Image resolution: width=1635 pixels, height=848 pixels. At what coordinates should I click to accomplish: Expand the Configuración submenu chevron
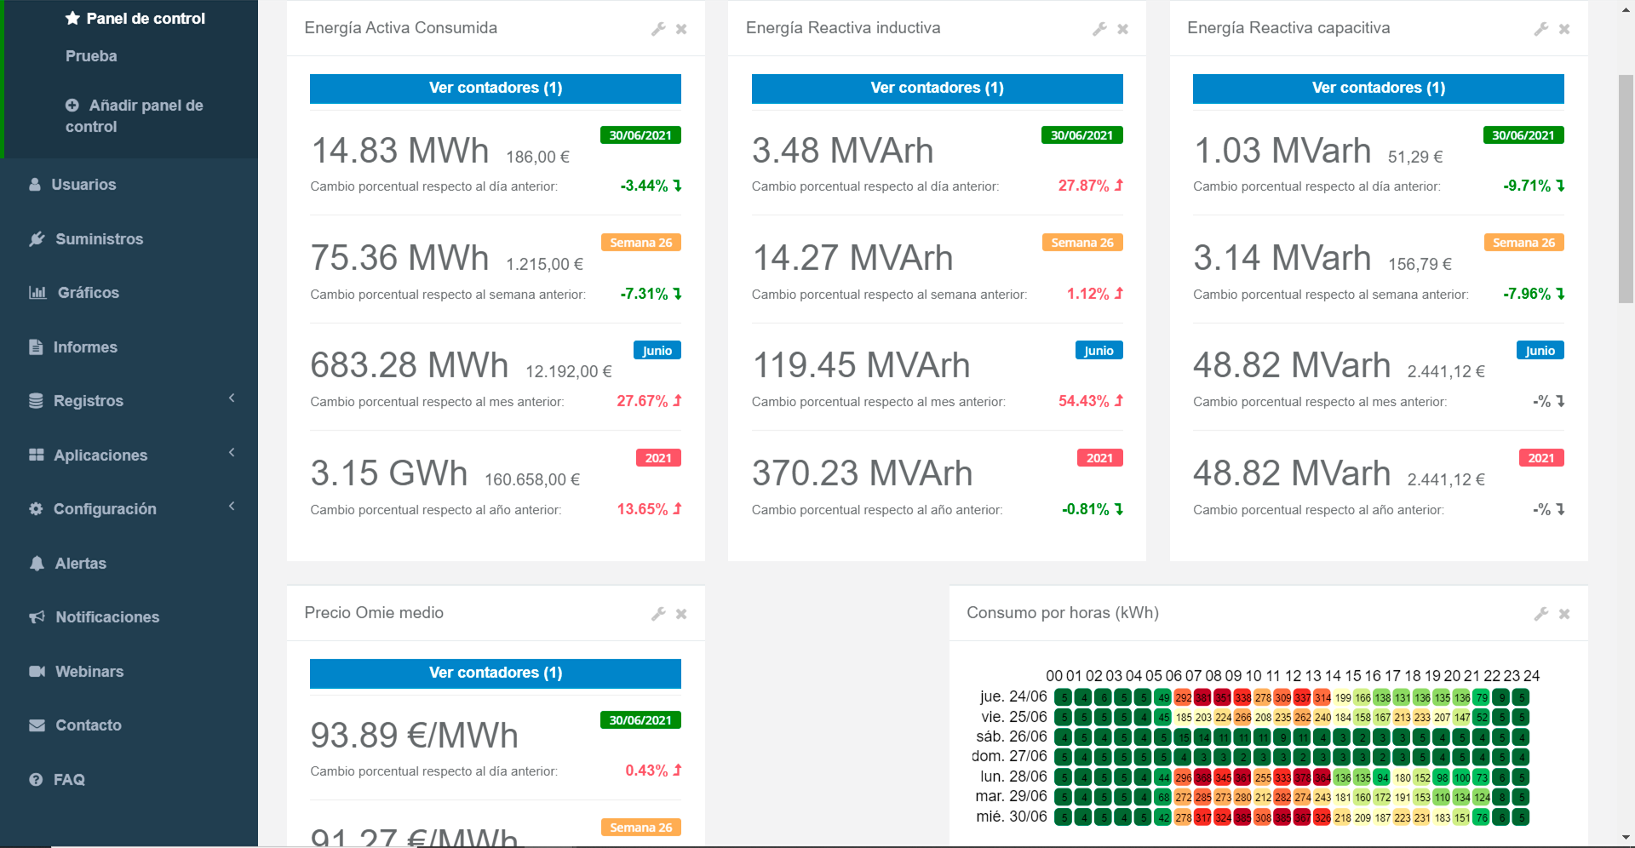[232, 507]
